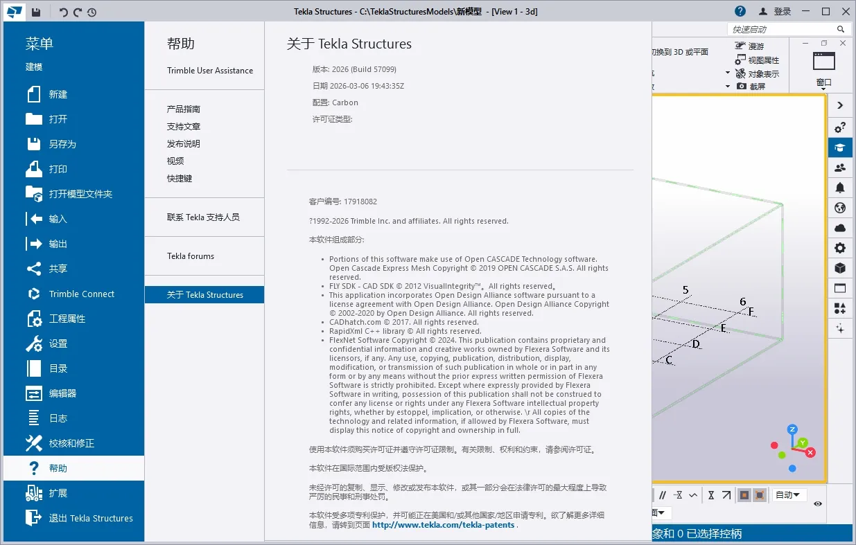Toggle the orange center snap button
Image resolution: width=856 pixels, height=545 pixels.
tap(744, 495)
